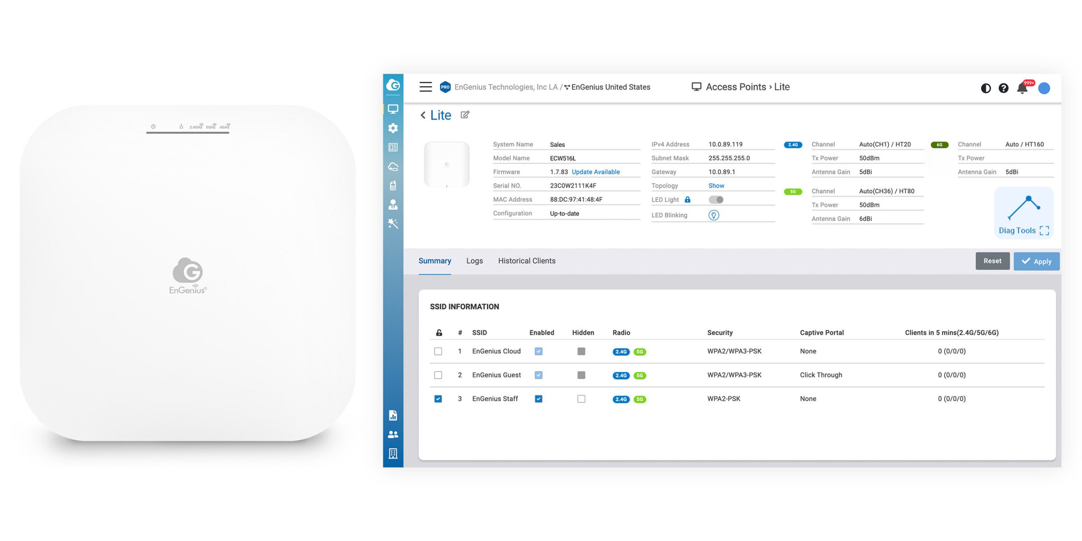Click WPA2-PSK security value
The width and height of the screenshot is (1082, 541).
[723, 399]
